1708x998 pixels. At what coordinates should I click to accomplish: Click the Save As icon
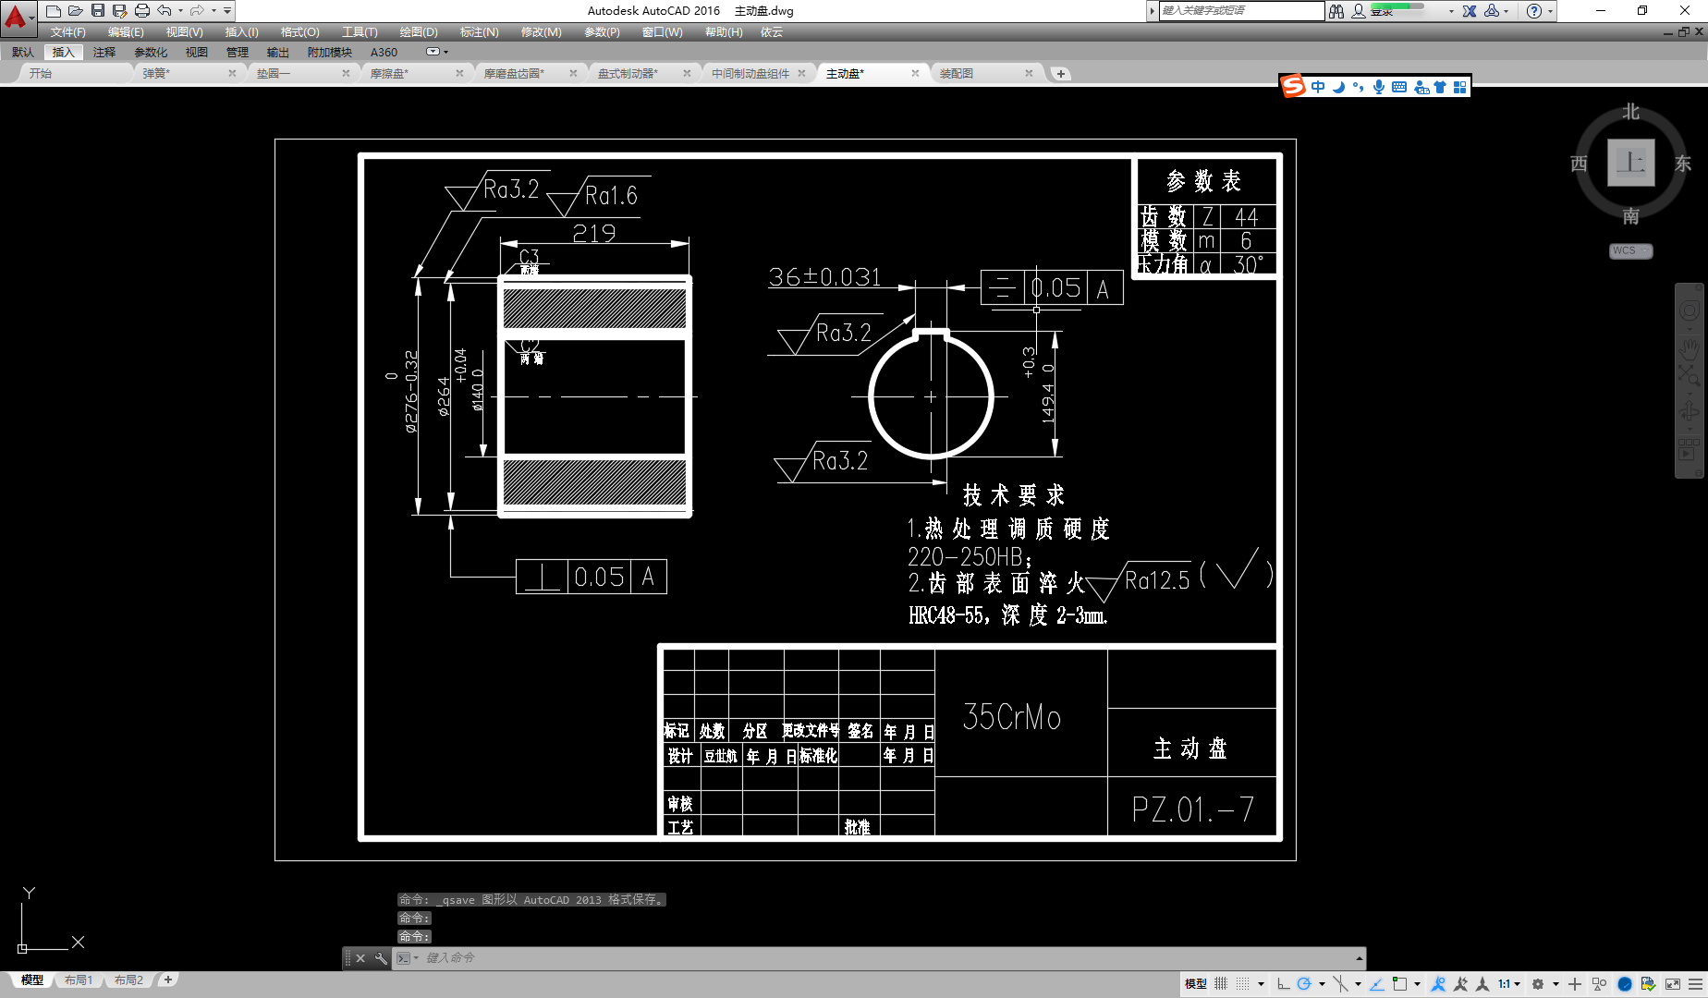click(119, 10)
